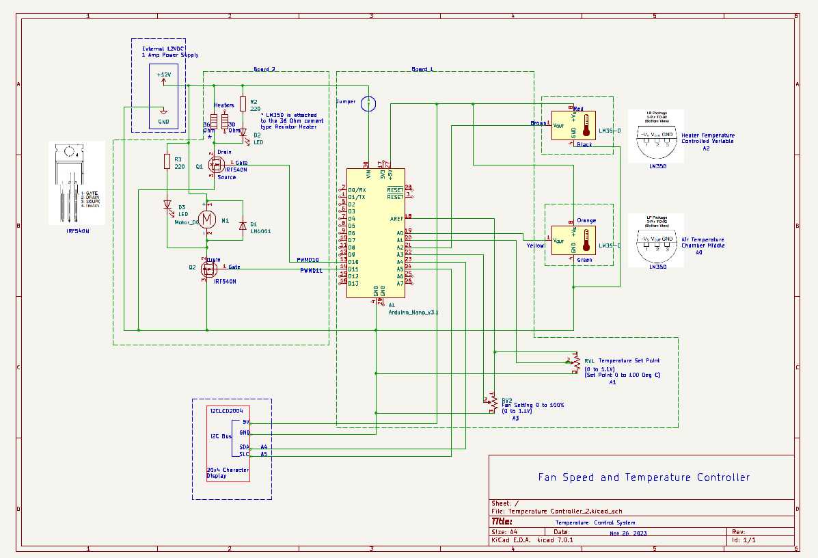This screenshot has height=558, width=818.
Task: Click the 'Board 1' label
Action: point(422,69)
